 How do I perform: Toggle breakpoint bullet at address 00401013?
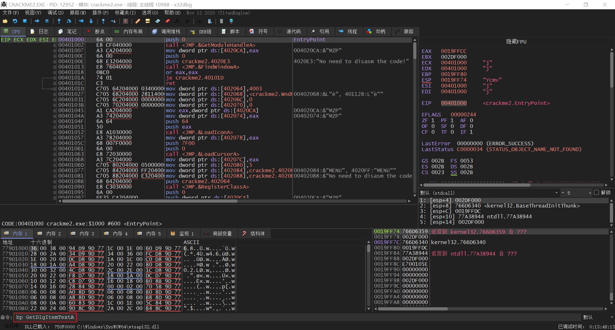[x=55, y=67]
